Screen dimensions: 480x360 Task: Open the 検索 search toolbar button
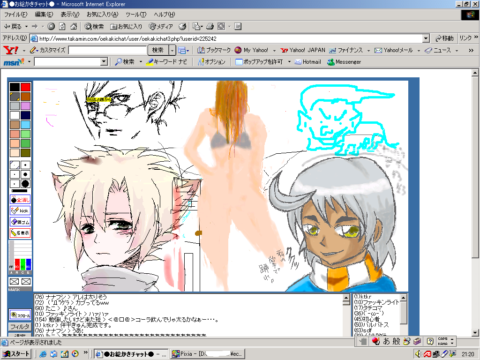point(94,26)
